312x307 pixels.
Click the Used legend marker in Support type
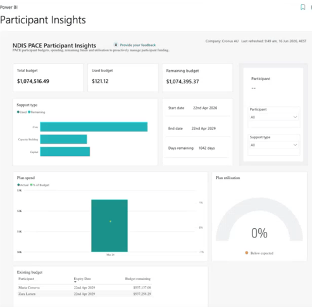[x=18, y=112]
